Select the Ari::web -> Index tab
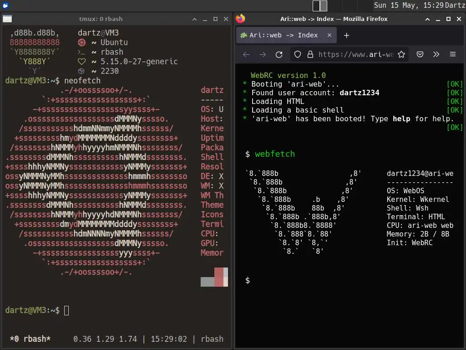 coord(286,35)
